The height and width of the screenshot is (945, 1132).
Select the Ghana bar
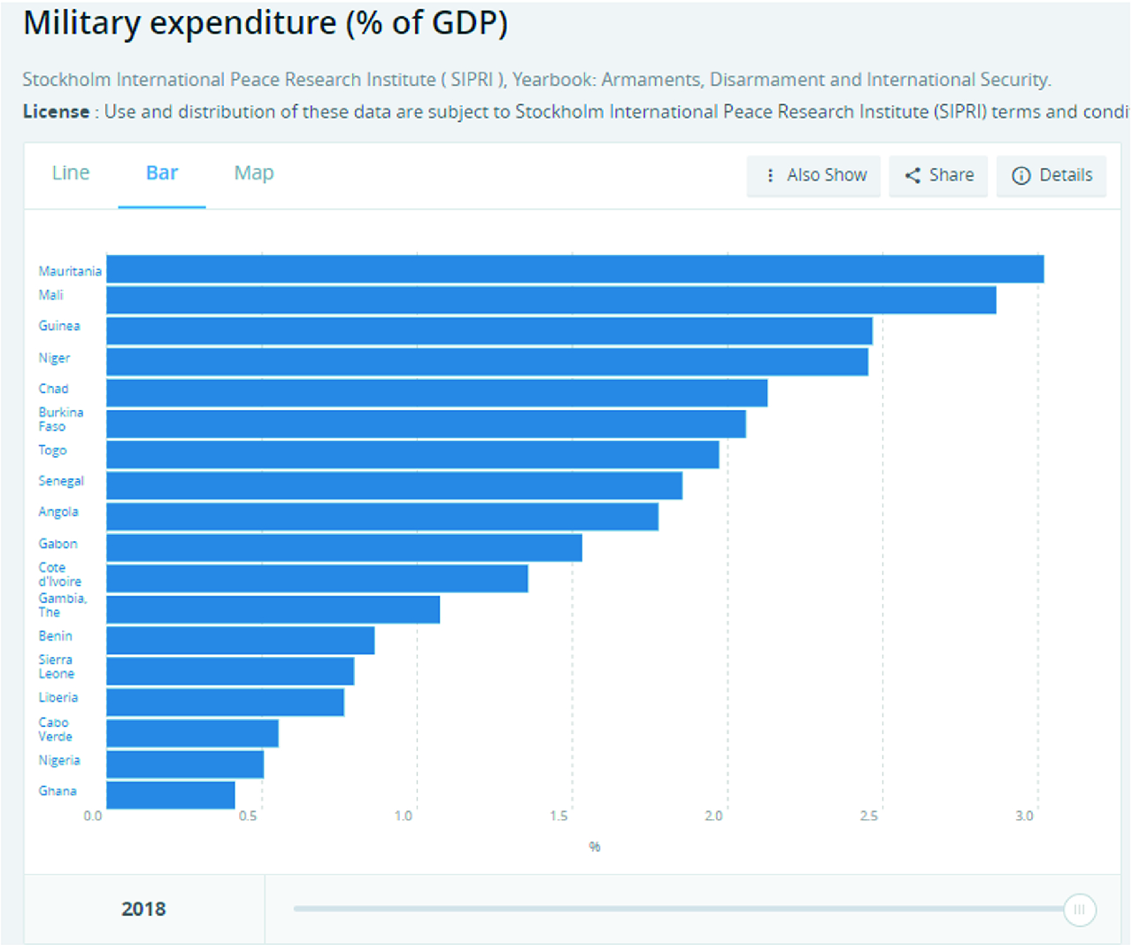coord(170,795)
